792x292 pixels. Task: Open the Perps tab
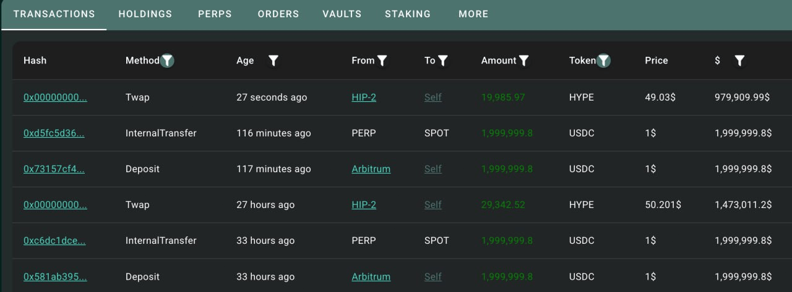(x=215, y=14)
